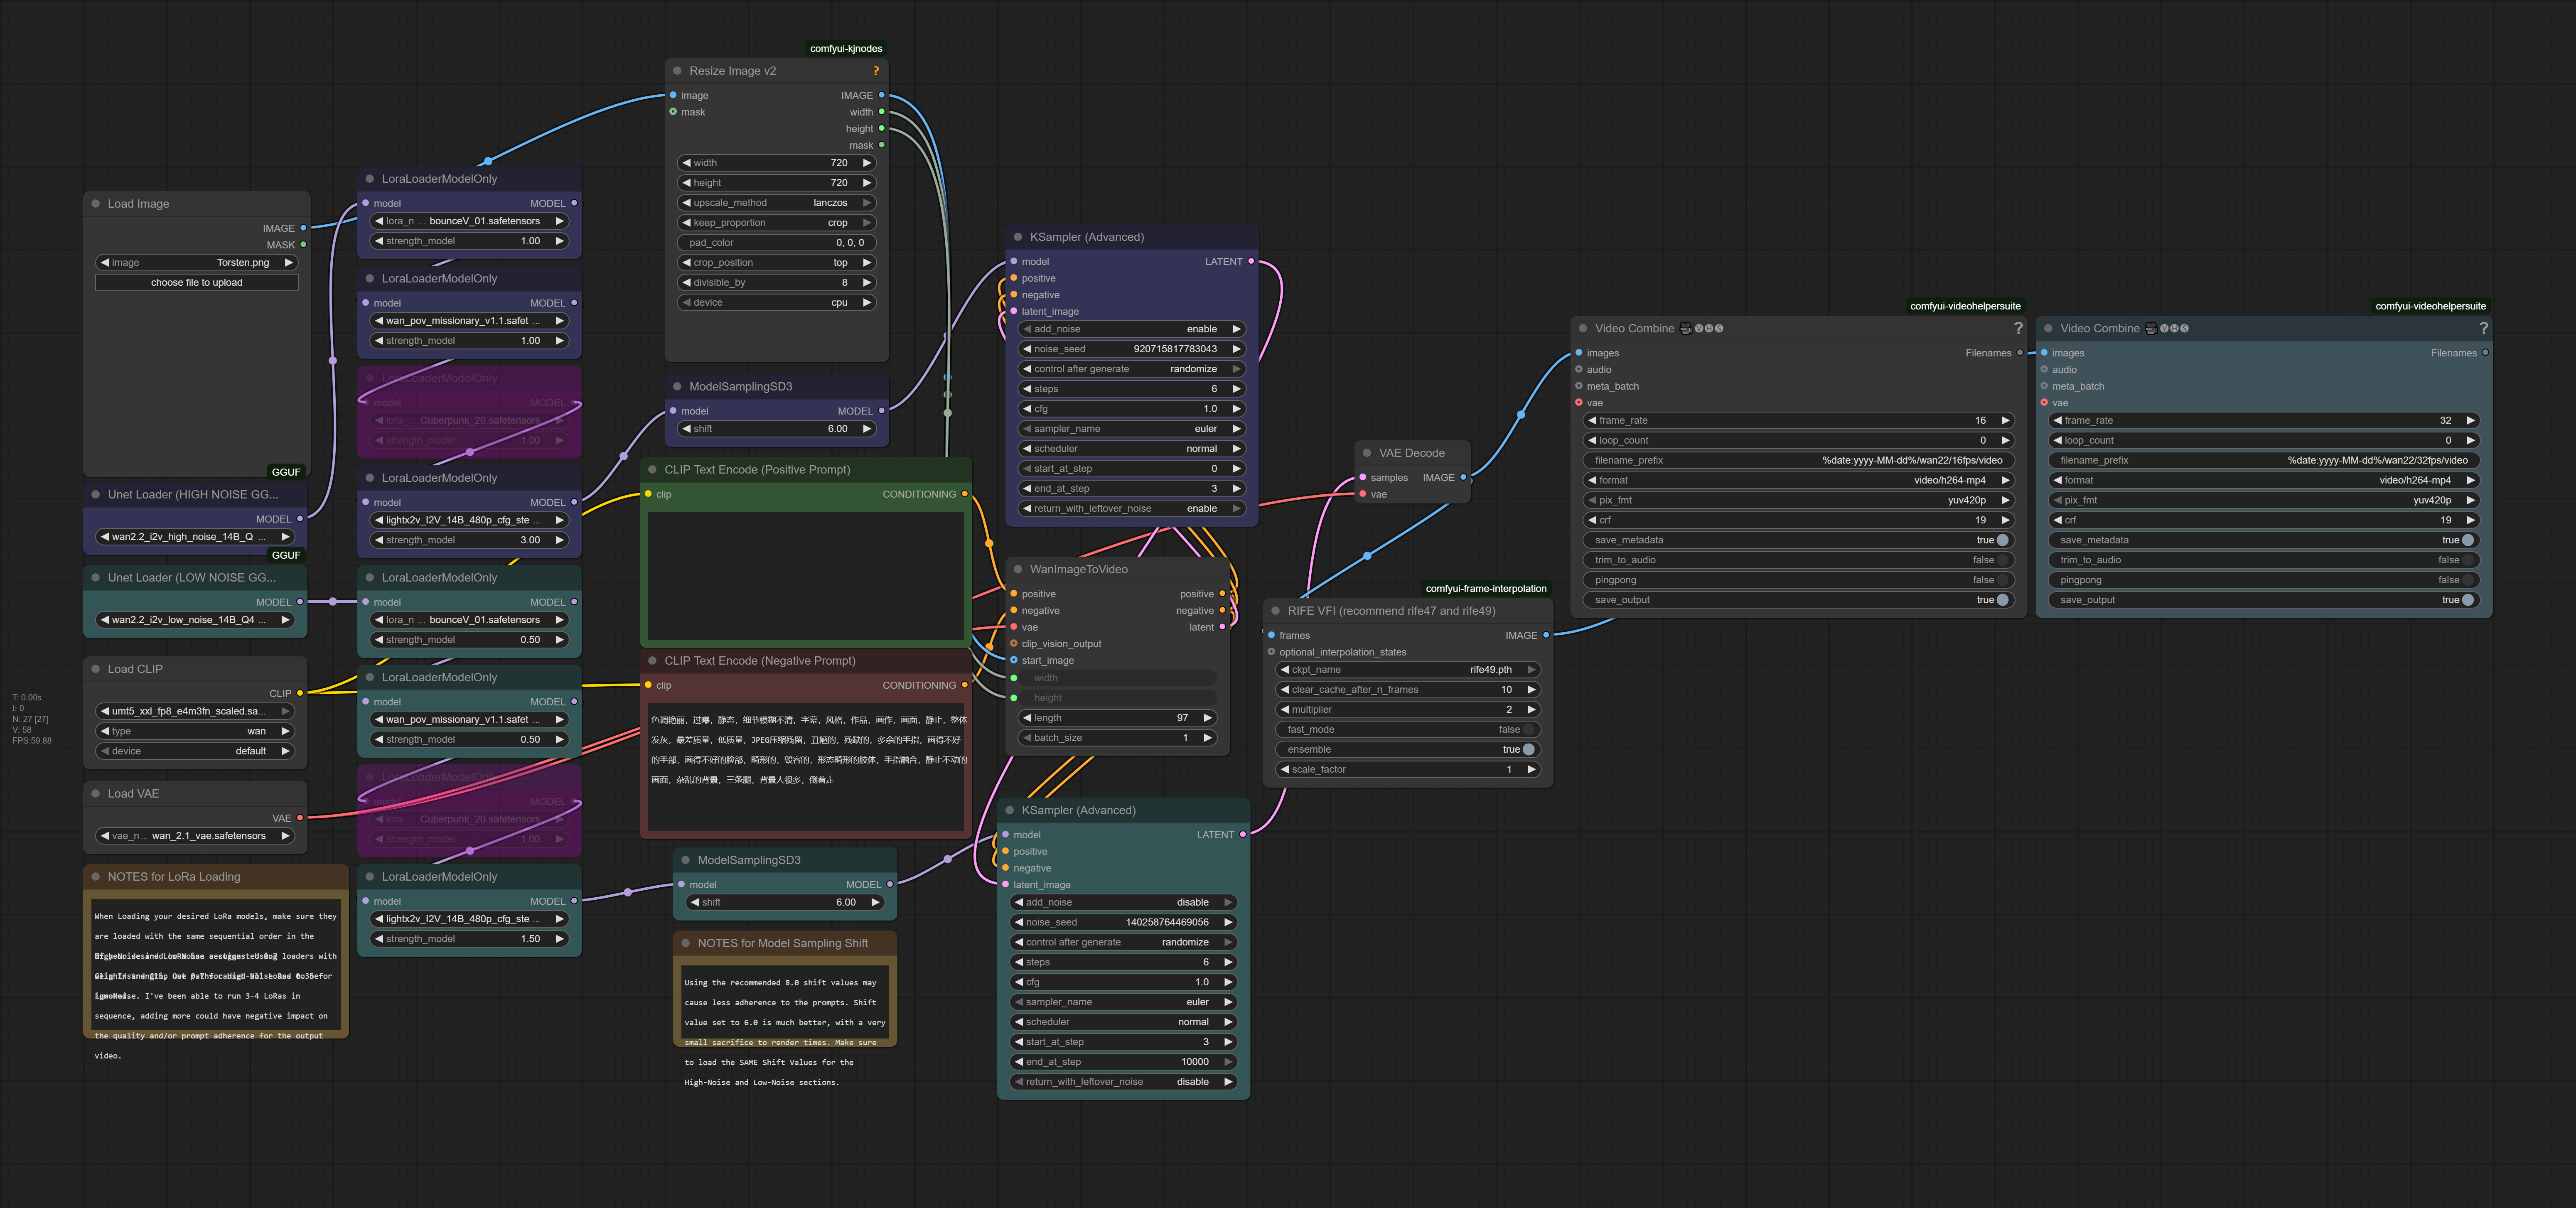Collapse the VAE Decode node using its dot
The image size is (2576, 1208).
click(x=1367, y=453)
